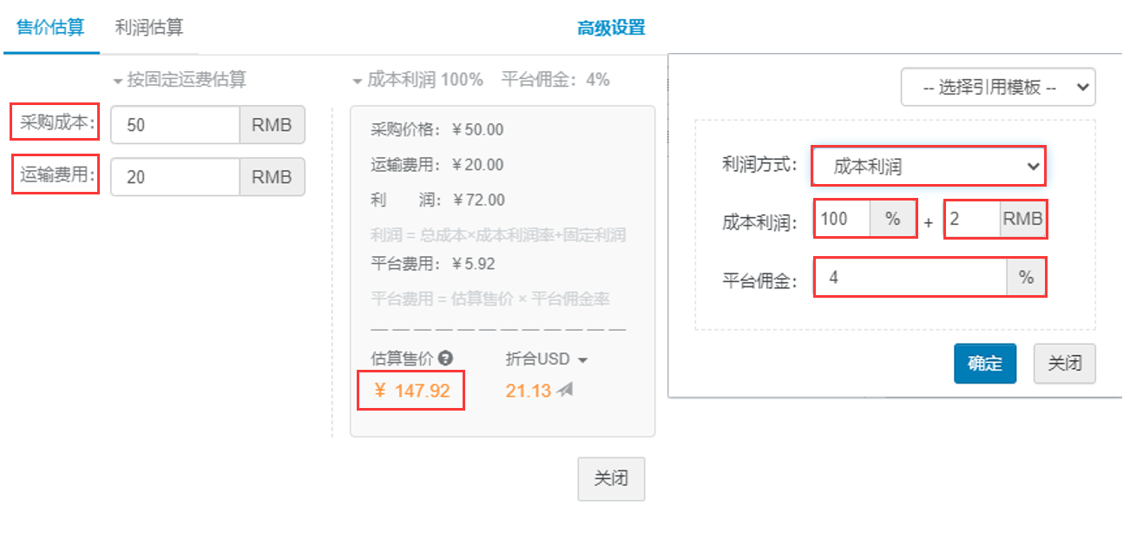
Task: Click the ¥ 147.92 estimated price value
Action: (x=412, y=391)
